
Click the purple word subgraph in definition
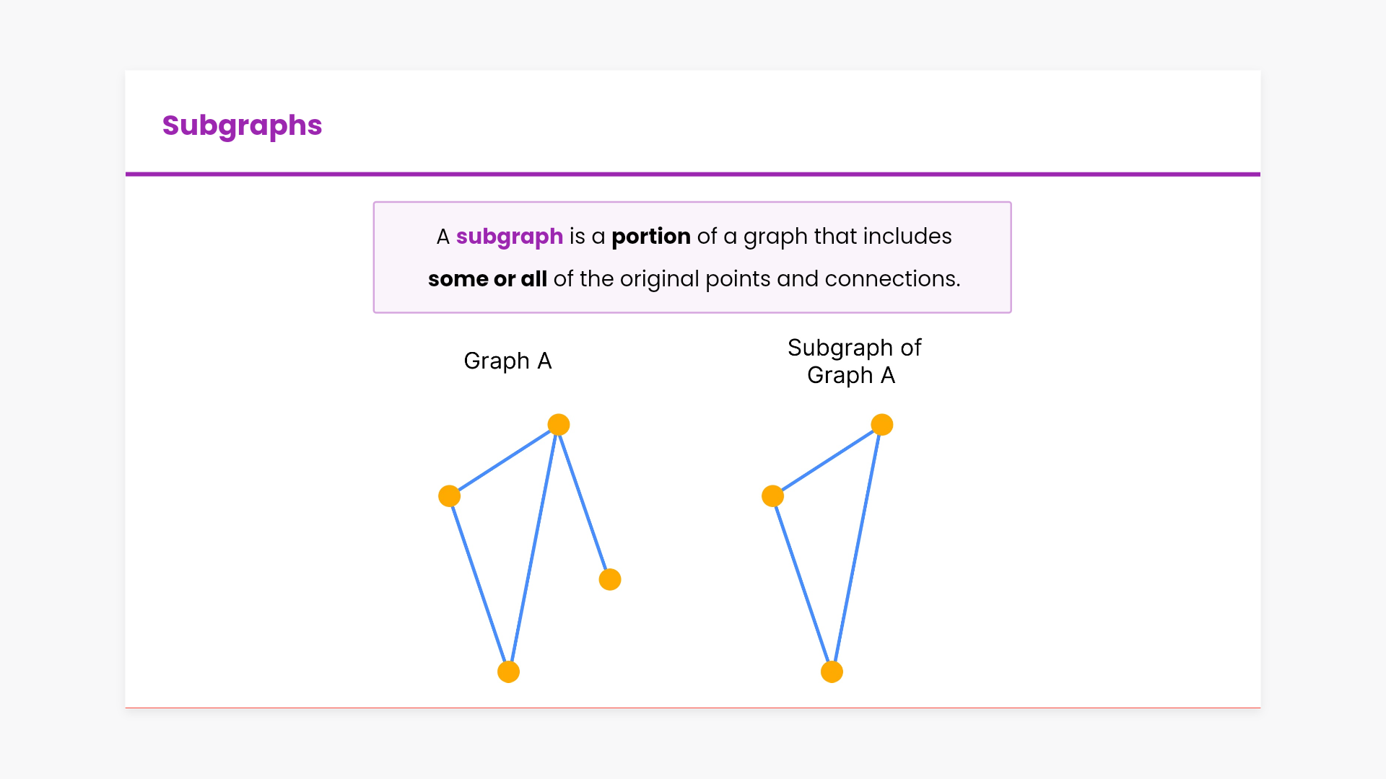[509, 237]
